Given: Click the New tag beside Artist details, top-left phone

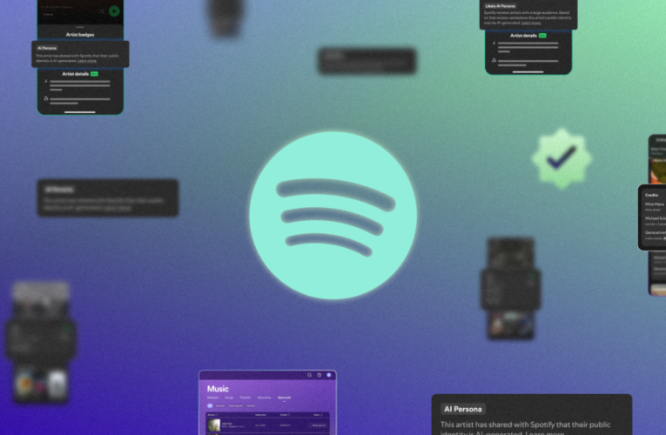Looking at the screenshot, I should 94,74.
